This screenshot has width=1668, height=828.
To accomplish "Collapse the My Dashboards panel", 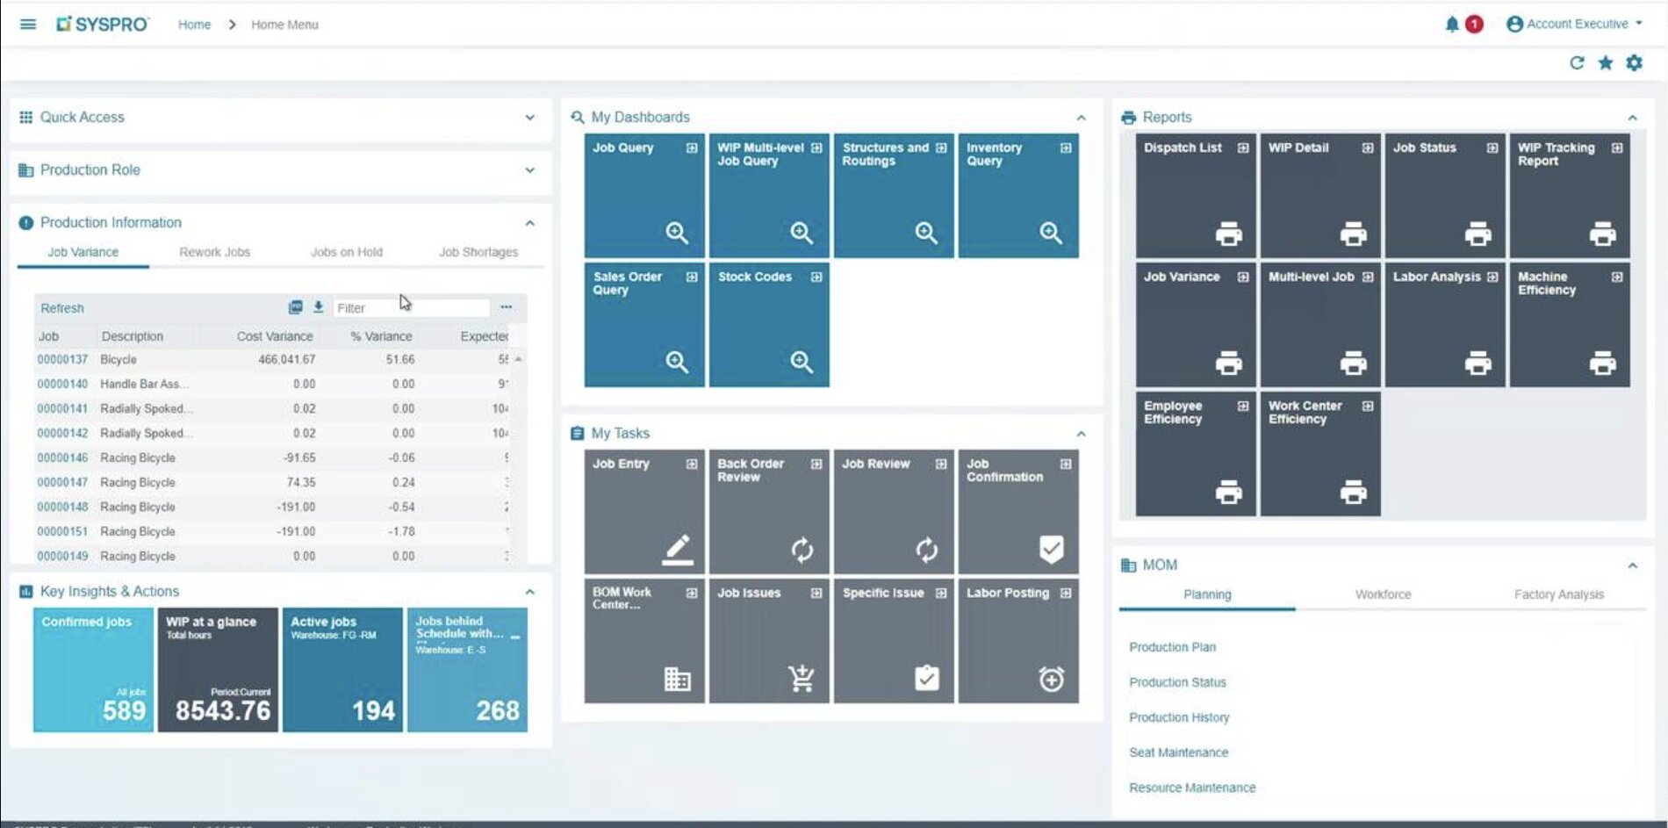I will tap(1081, 118).
